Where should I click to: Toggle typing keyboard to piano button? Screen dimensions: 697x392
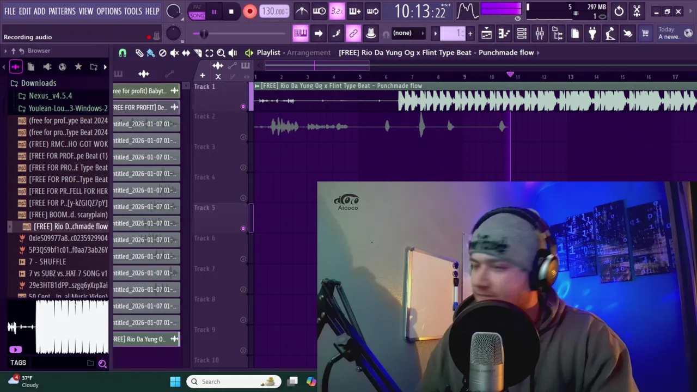(301, 34)
